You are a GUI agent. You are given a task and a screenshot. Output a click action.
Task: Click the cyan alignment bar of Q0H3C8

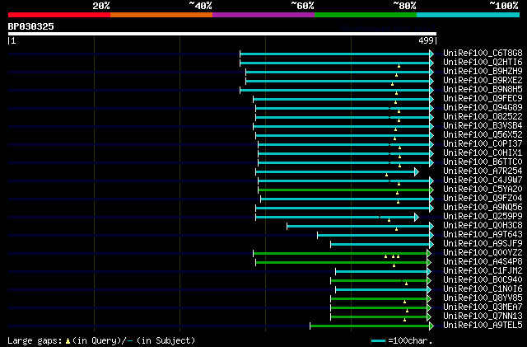coord(361,226)
